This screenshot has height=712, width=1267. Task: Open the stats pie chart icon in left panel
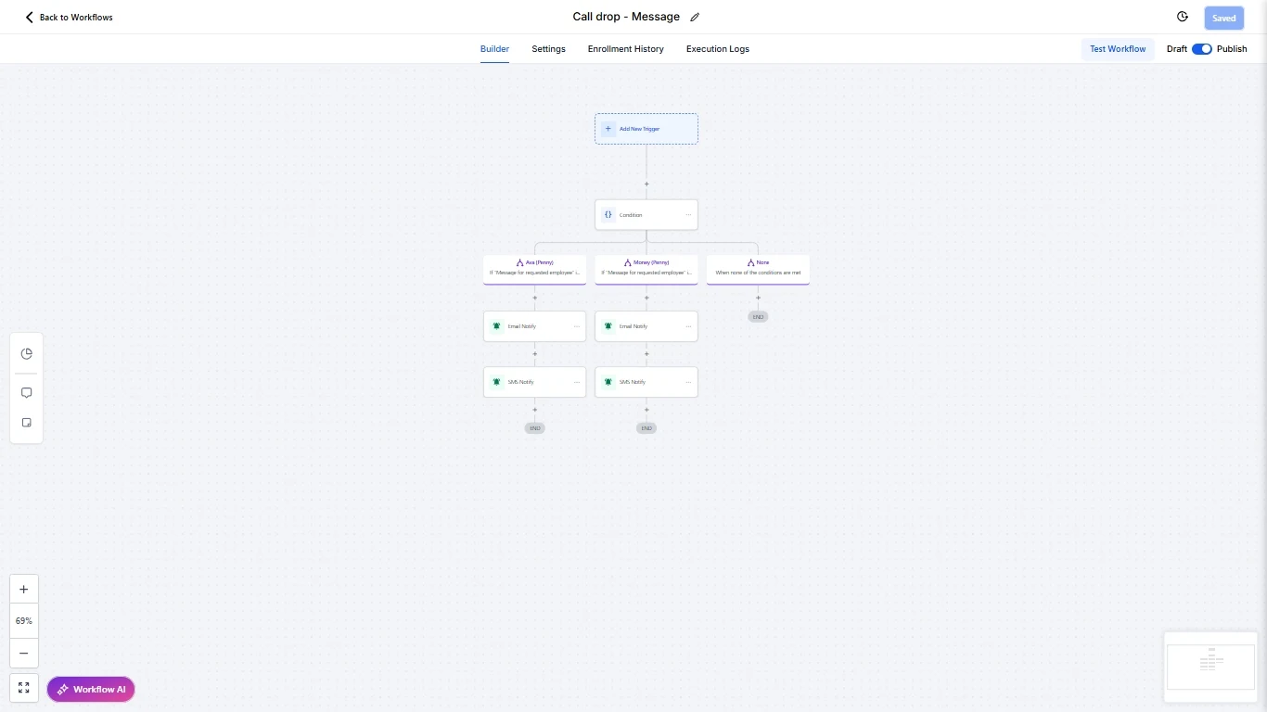click(26, 353)
